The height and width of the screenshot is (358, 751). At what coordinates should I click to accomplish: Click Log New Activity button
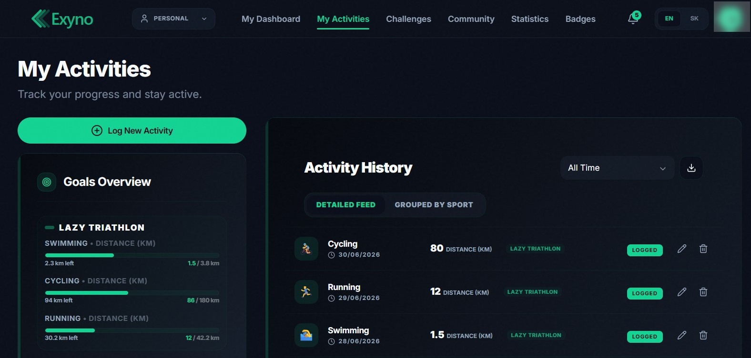point(132,131)
